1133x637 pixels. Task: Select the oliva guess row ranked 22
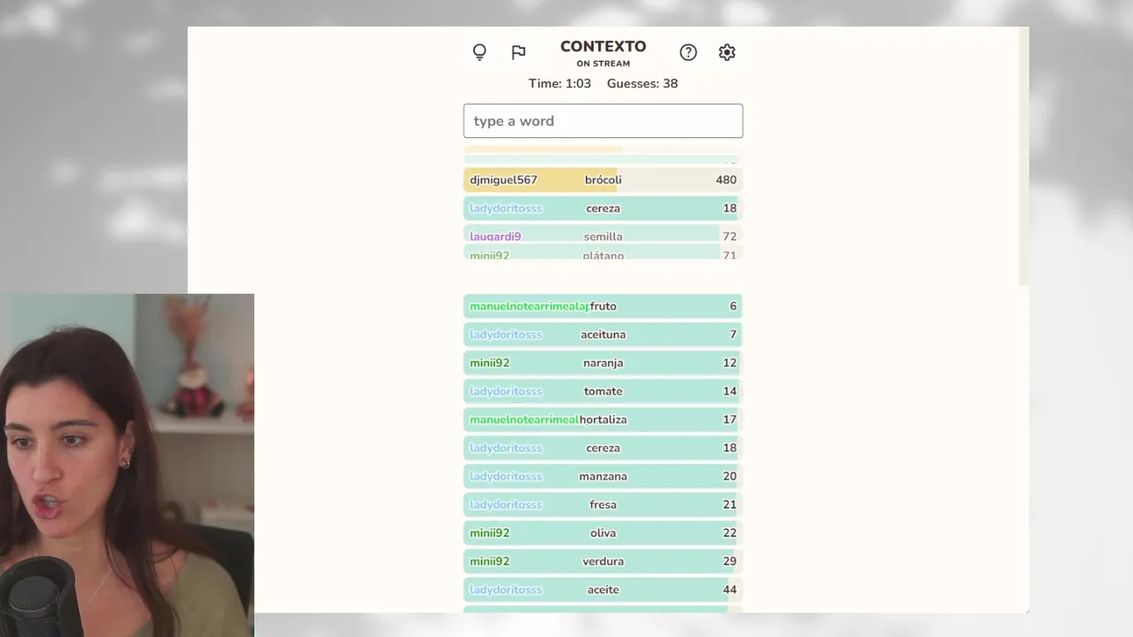pos(603,533)
